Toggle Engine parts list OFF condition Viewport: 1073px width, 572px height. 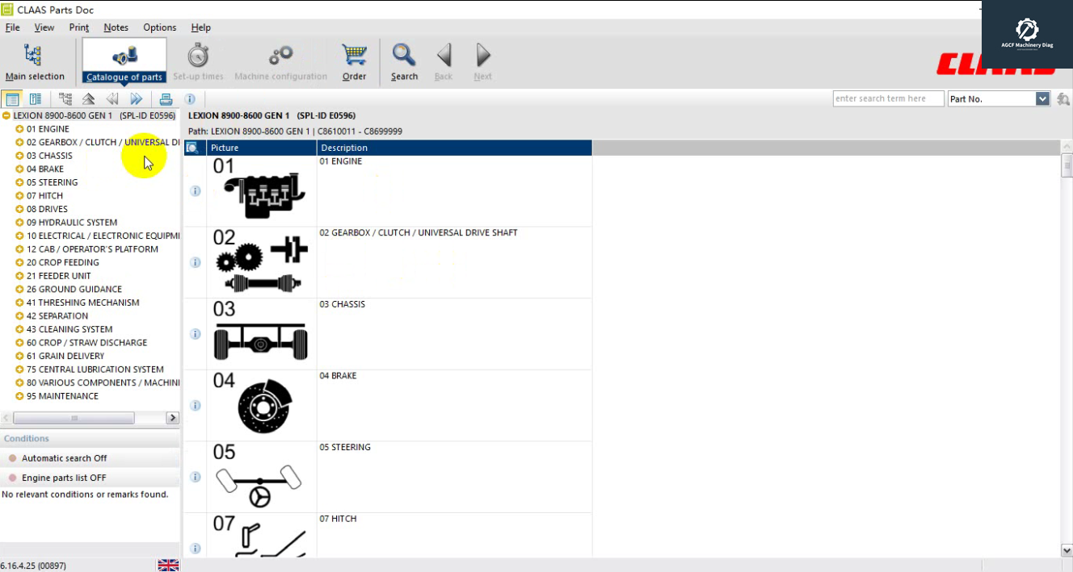point(64,478)
